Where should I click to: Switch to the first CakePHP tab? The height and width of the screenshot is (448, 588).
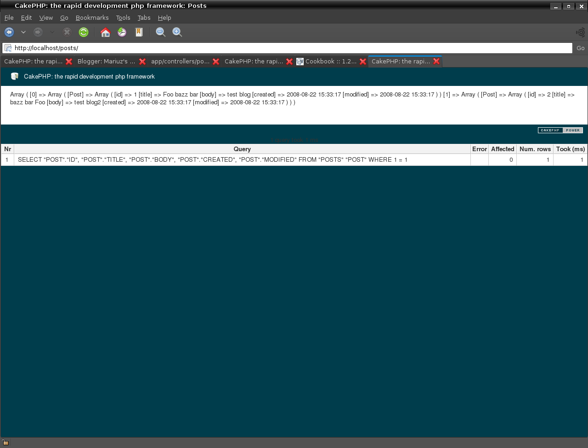click(33, 62)
